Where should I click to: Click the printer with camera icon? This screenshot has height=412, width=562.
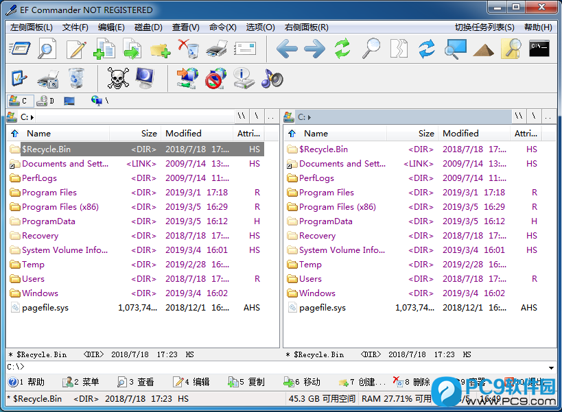47,79
